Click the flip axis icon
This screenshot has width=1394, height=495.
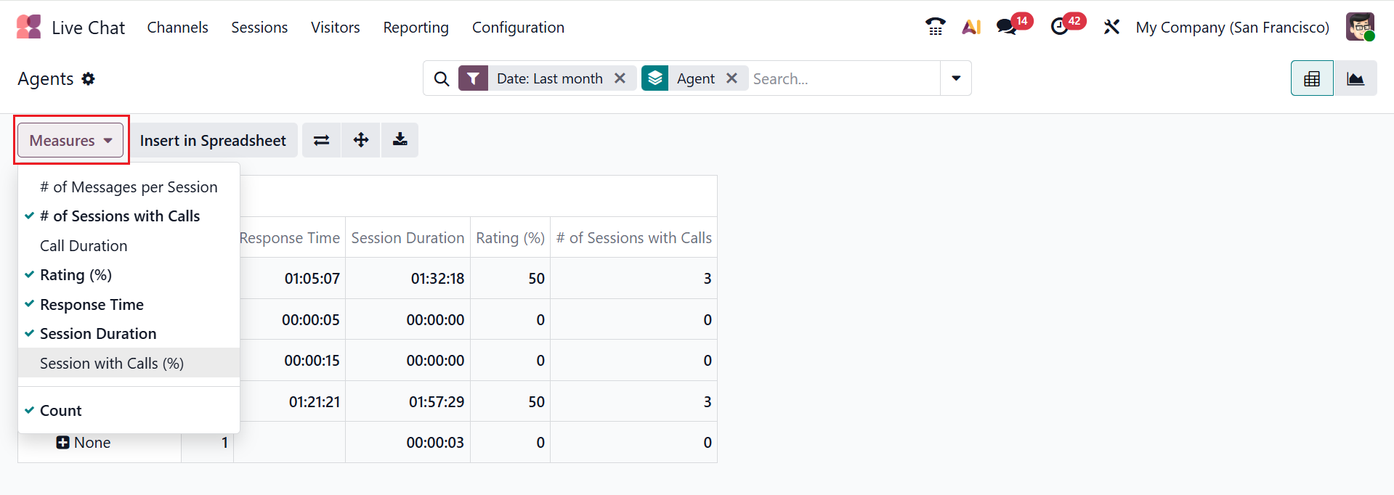[x=321, y=140]
